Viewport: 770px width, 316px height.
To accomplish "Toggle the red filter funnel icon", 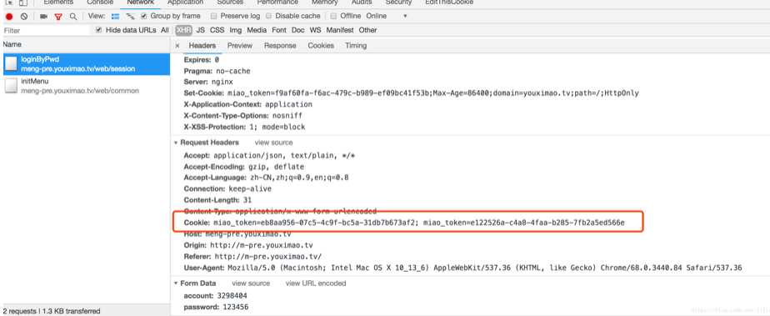I will [58, 16].
